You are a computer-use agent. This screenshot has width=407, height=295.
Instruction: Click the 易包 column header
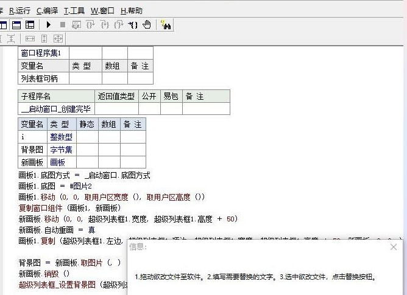(171, 96)
